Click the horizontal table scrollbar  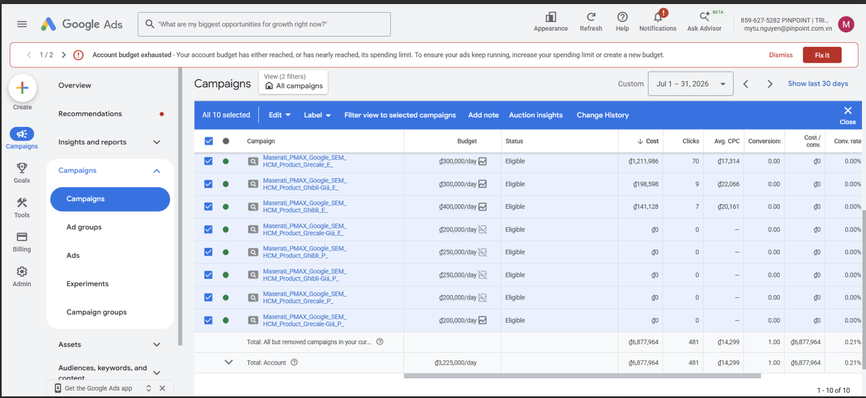(582, 376)
